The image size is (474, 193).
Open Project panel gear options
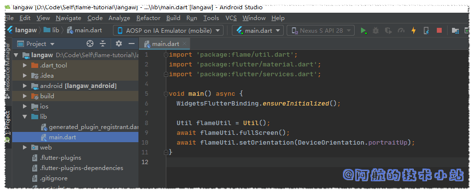pos(119,44)
